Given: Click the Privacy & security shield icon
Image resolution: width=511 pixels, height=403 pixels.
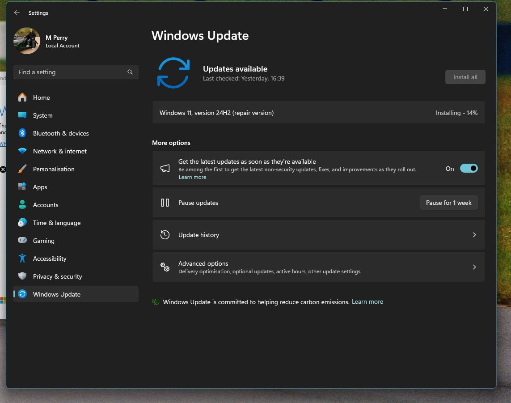Looking at the screenshot, I should [22, 276].
